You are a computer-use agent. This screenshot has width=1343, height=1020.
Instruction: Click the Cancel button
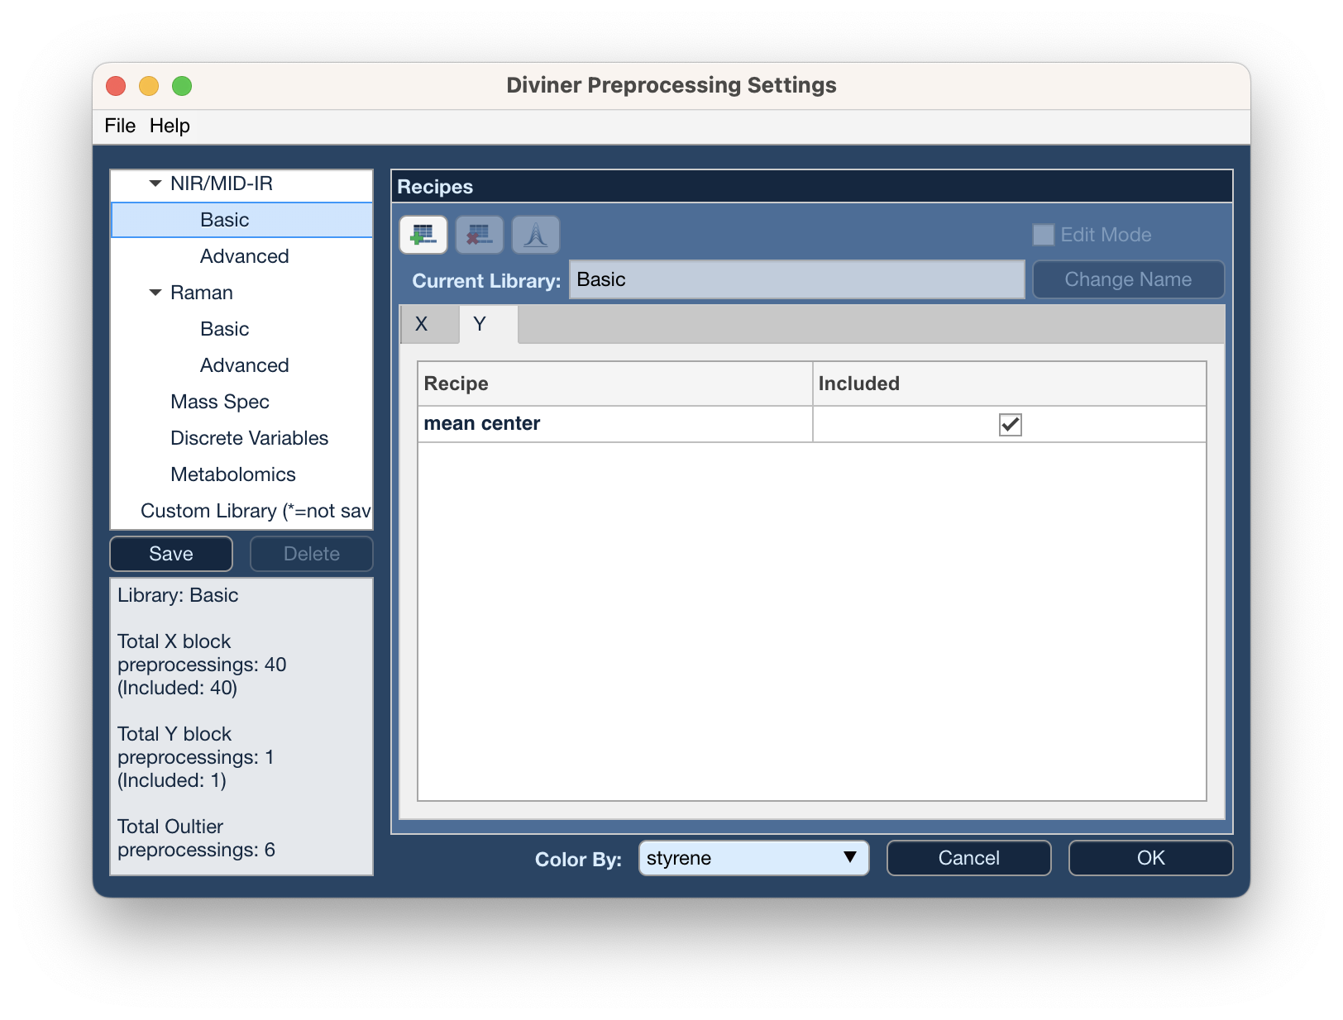pyautogui.click(x=968, y=858)
